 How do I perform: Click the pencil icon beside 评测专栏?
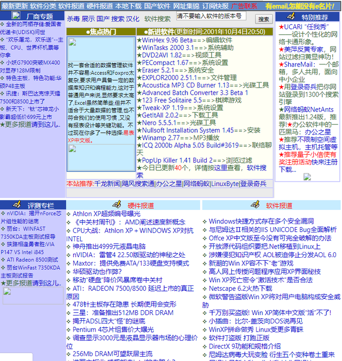pyautogui.click(x=17, y=204)
